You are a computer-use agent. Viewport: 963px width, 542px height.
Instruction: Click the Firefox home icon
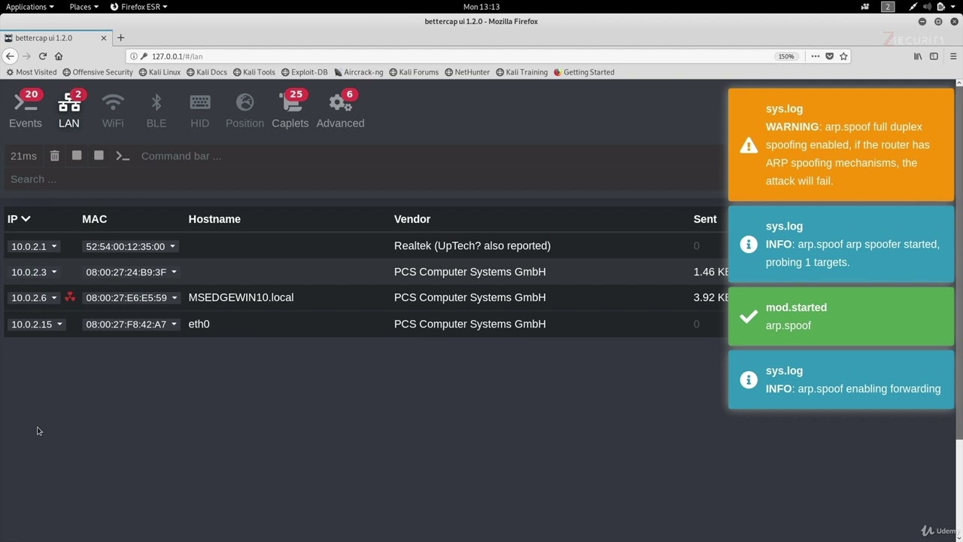click(59, 56)
